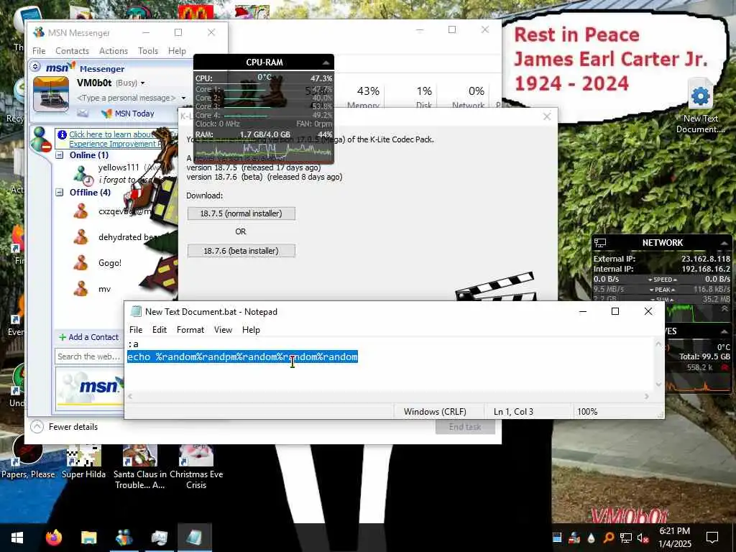Switch to Task Manager taskbar icon

tap(159, 538)
